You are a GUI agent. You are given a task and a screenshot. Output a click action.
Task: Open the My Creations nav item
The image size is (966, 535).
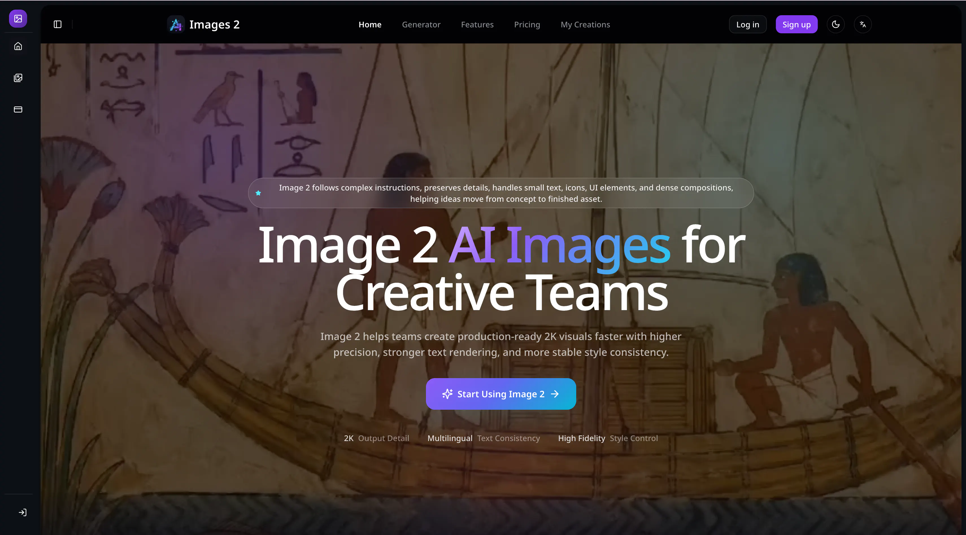585,24
